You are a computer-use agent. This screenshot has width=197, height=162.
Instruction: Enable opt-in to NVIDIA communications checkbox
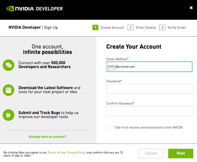tap(110, 128)
